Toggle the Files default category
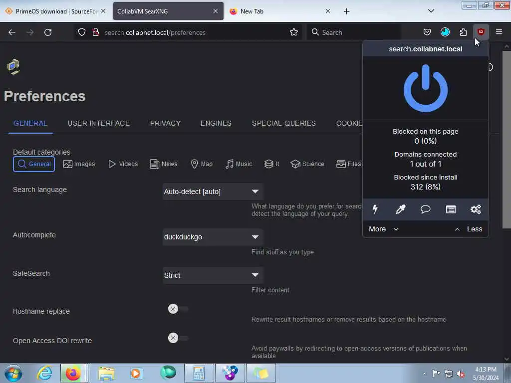 tap(348, 164)
